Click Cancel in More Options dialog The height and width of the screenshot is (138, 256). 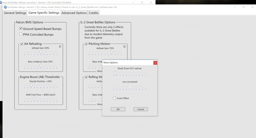pyautogui.click(x=141, y=109)
